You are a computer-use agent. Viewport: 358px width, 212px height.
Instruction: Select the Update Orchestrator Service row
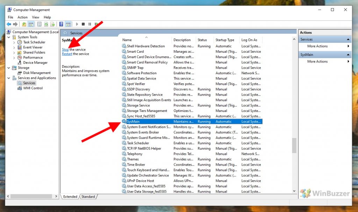coord(192,175)
